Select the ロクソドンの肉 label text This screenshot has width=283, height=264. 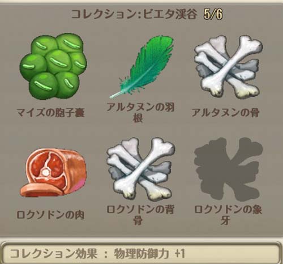coord(50,215)
